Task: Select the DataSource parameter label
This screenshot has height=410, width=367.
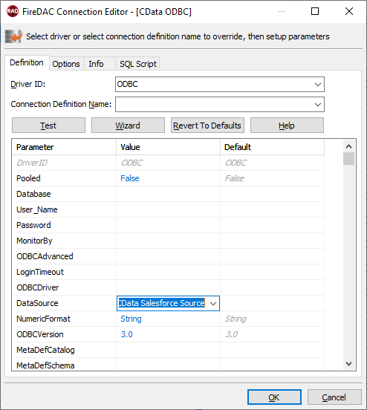Action: point(37,303)
